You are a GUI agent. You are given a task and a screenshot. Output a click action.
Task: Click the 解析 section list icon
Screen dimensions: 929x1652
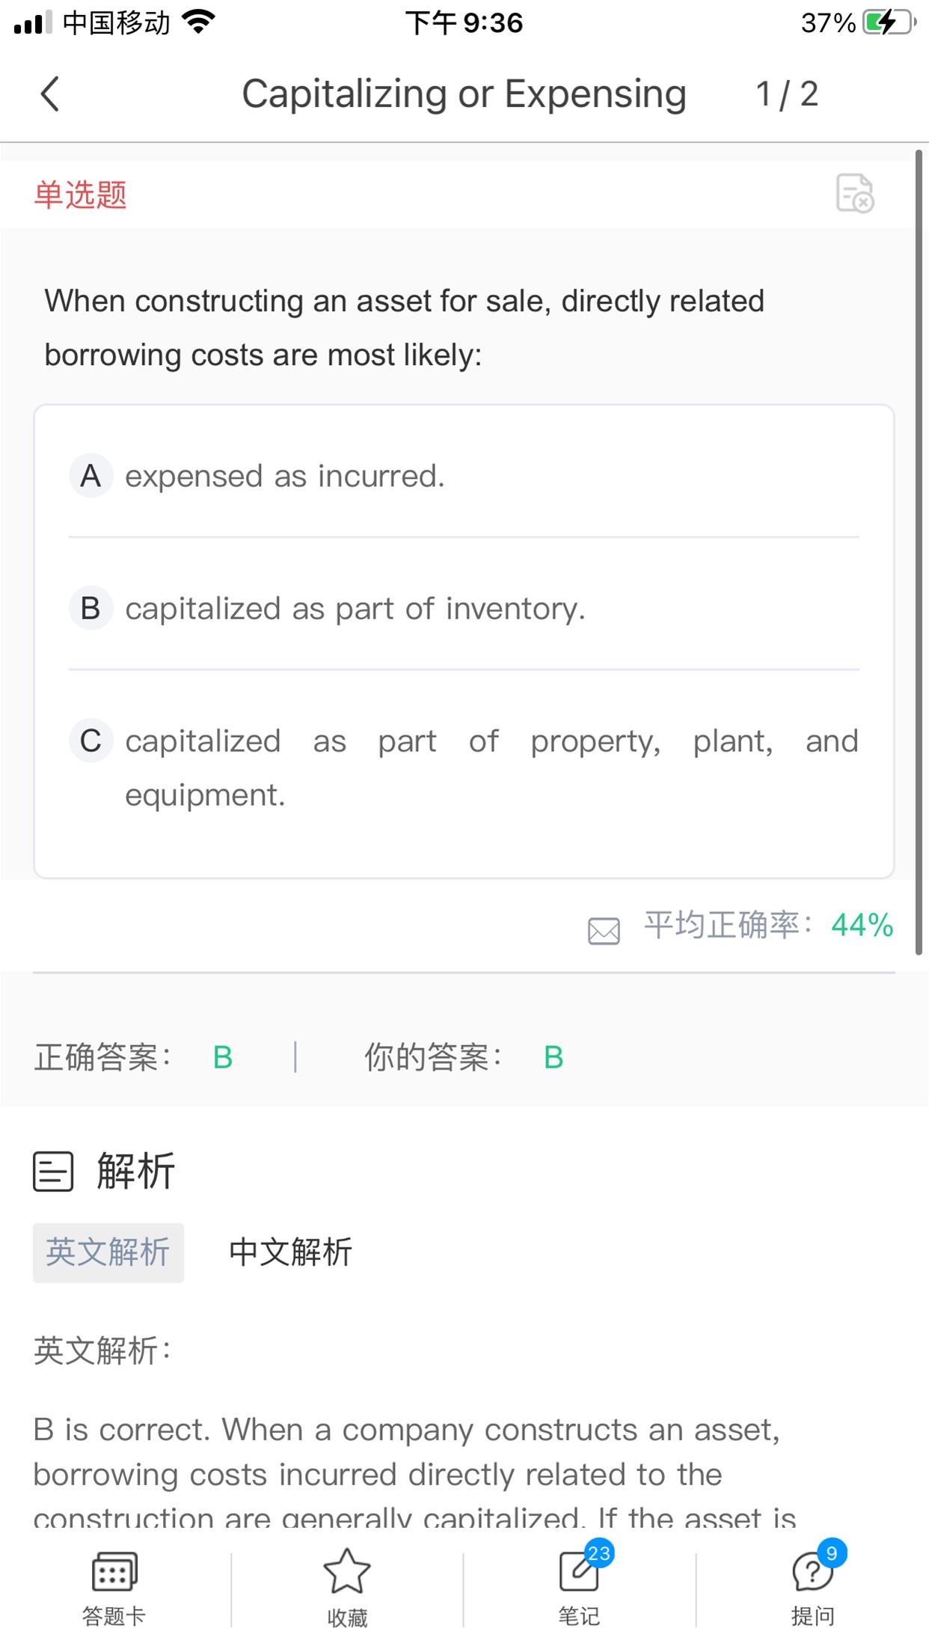(x=53, y=1171)
